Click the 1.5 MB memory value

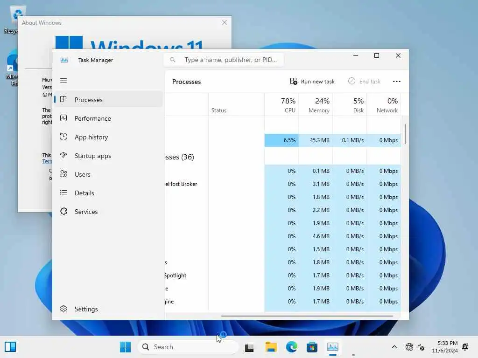tap(321, 249)
